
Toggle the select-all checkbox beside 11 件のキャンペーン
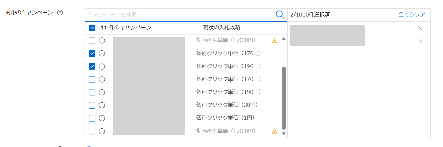coord(92,28)
